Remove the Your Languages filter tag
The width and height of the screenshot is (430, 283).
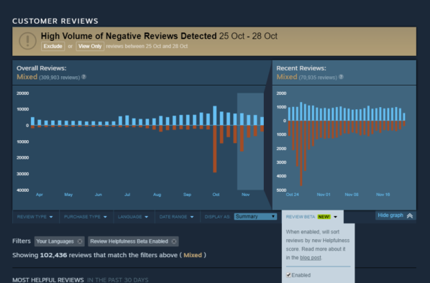click(80, 241)
